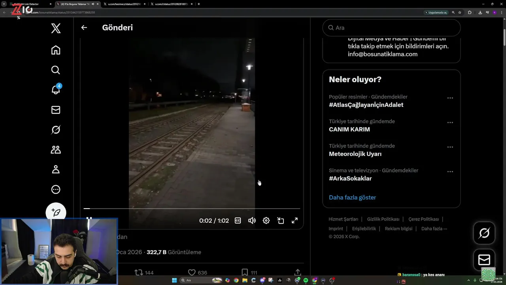Switch to X'te Boşuna Tıklama browser tab

pyautogui.click(x=77, y=4)
